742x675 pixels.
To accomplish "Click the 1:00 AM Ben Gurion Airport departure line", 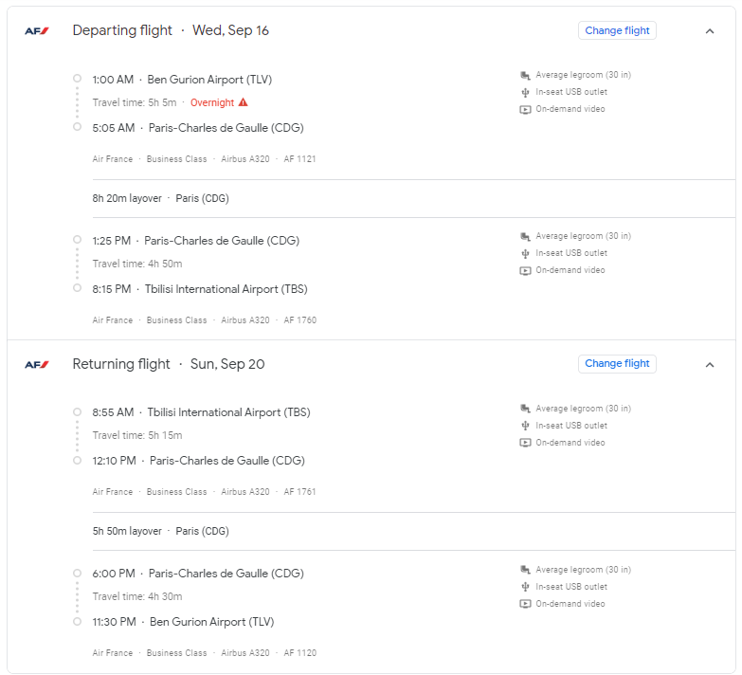I will [182, 80].
